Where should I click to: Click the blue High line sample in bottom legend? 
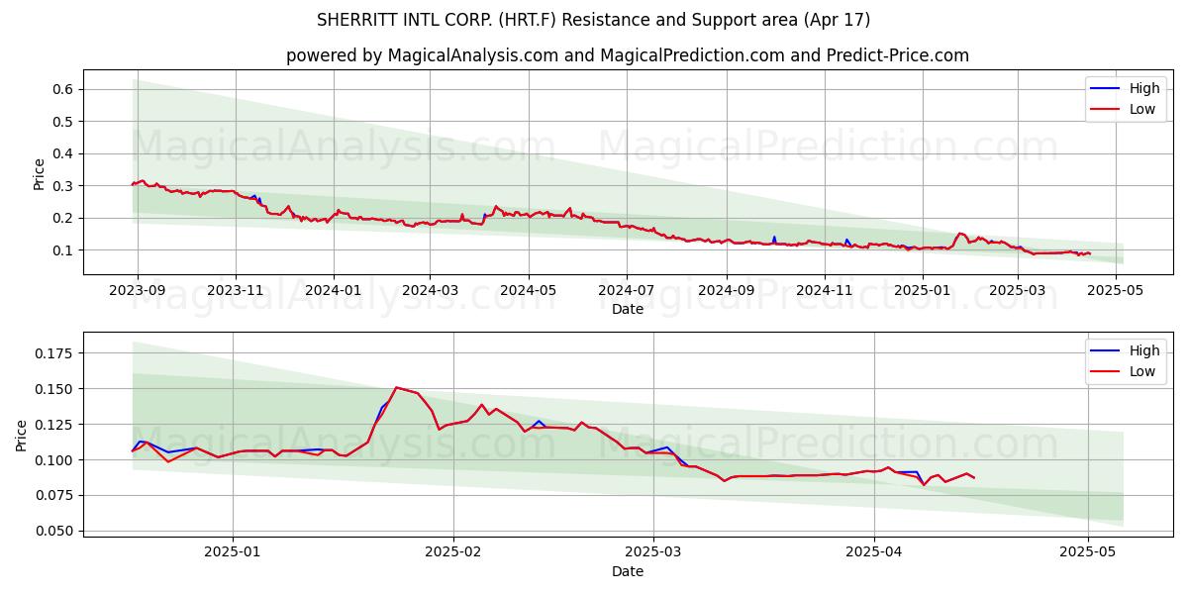(1107, 351)
